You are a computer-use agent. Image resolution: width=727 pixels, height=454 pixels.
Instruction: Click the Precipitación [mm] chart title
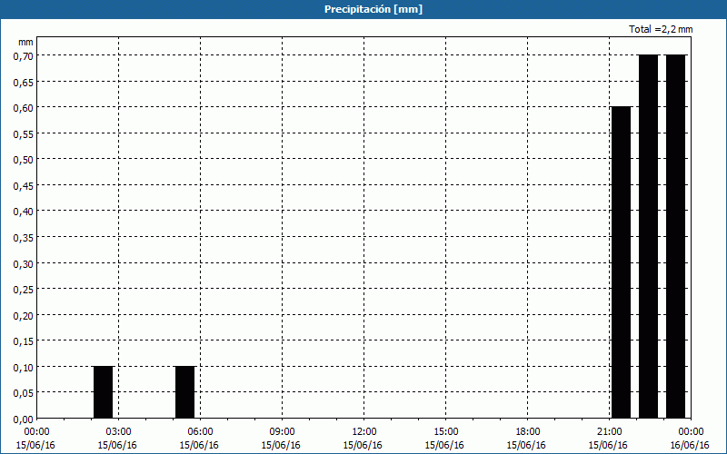[x=373, y=9]
